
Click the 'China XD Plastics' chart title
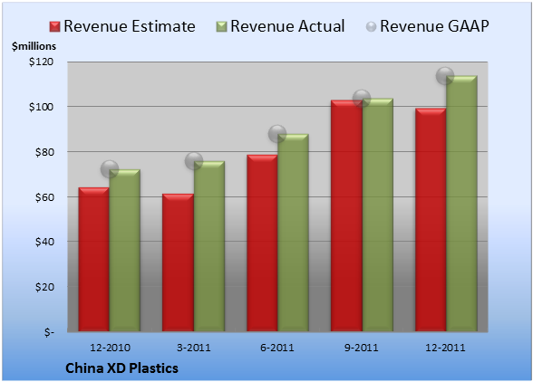tap(121, 368)
